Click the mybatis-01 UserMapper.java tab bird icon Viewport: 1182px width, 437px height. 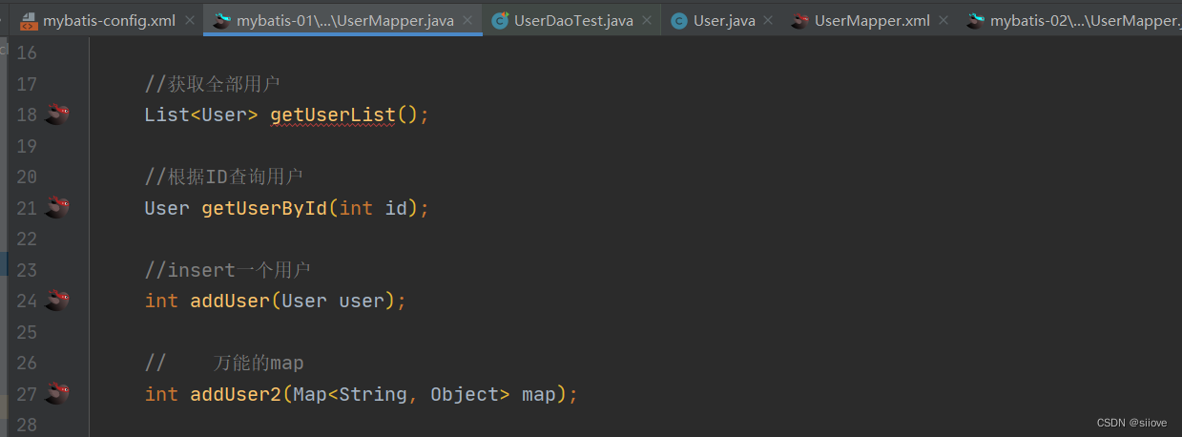[222, 20]
